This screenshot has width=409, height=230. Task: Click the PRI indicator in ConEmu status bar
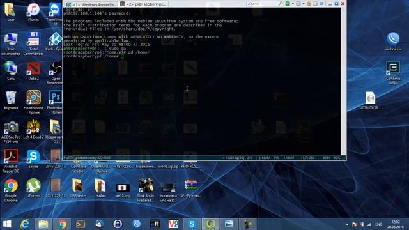click(x=277, y=158)
